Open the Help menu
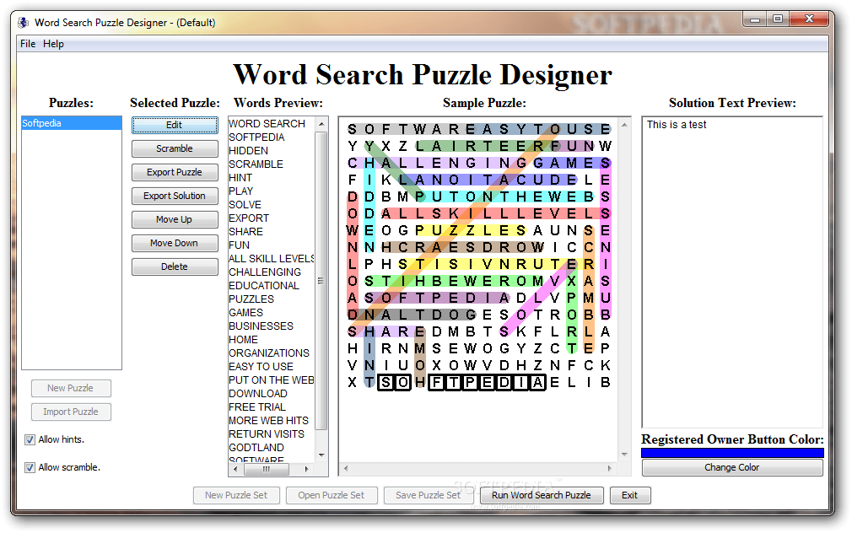The image size is (852, 533). click(53, 44)
